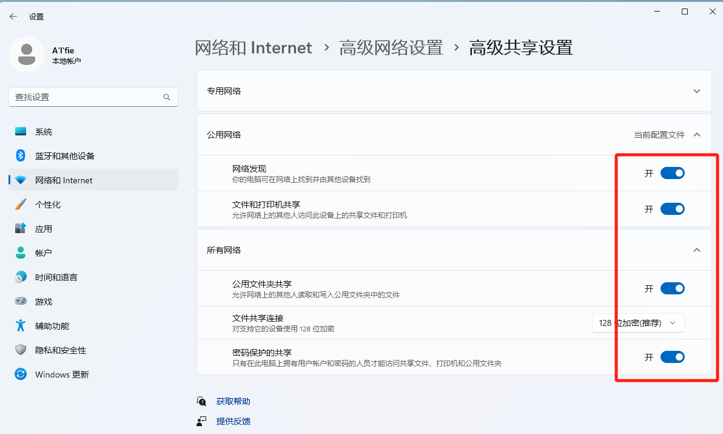Open the 提供反馈 link

click(x=234, y=421)
